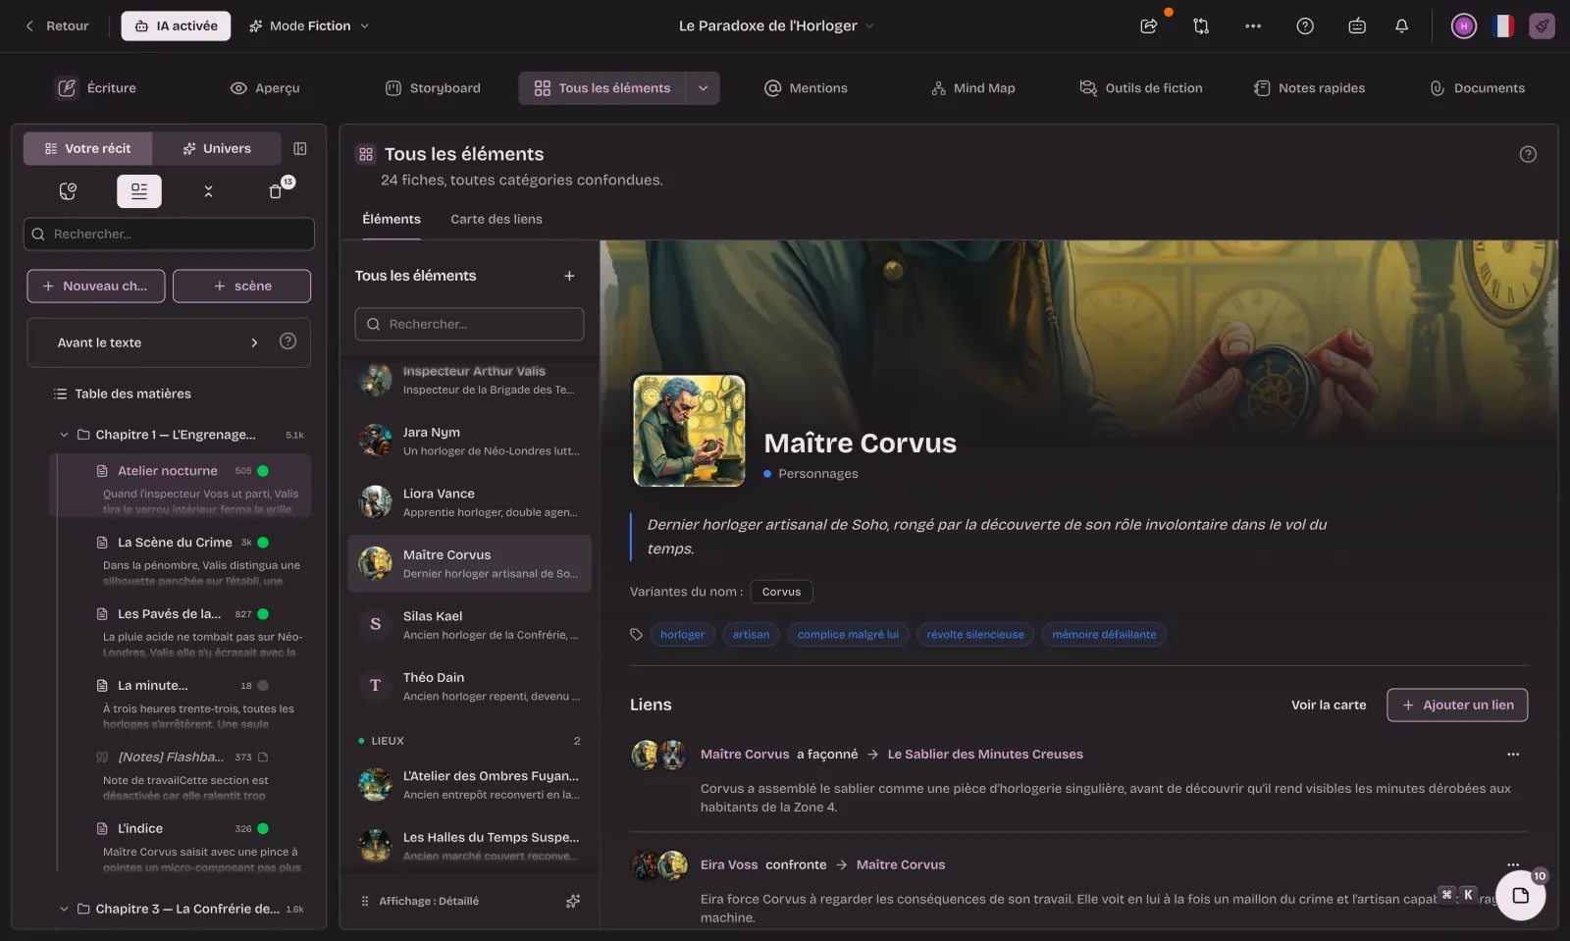
Task: Switch to Univers view
Action: click(217, 149)
